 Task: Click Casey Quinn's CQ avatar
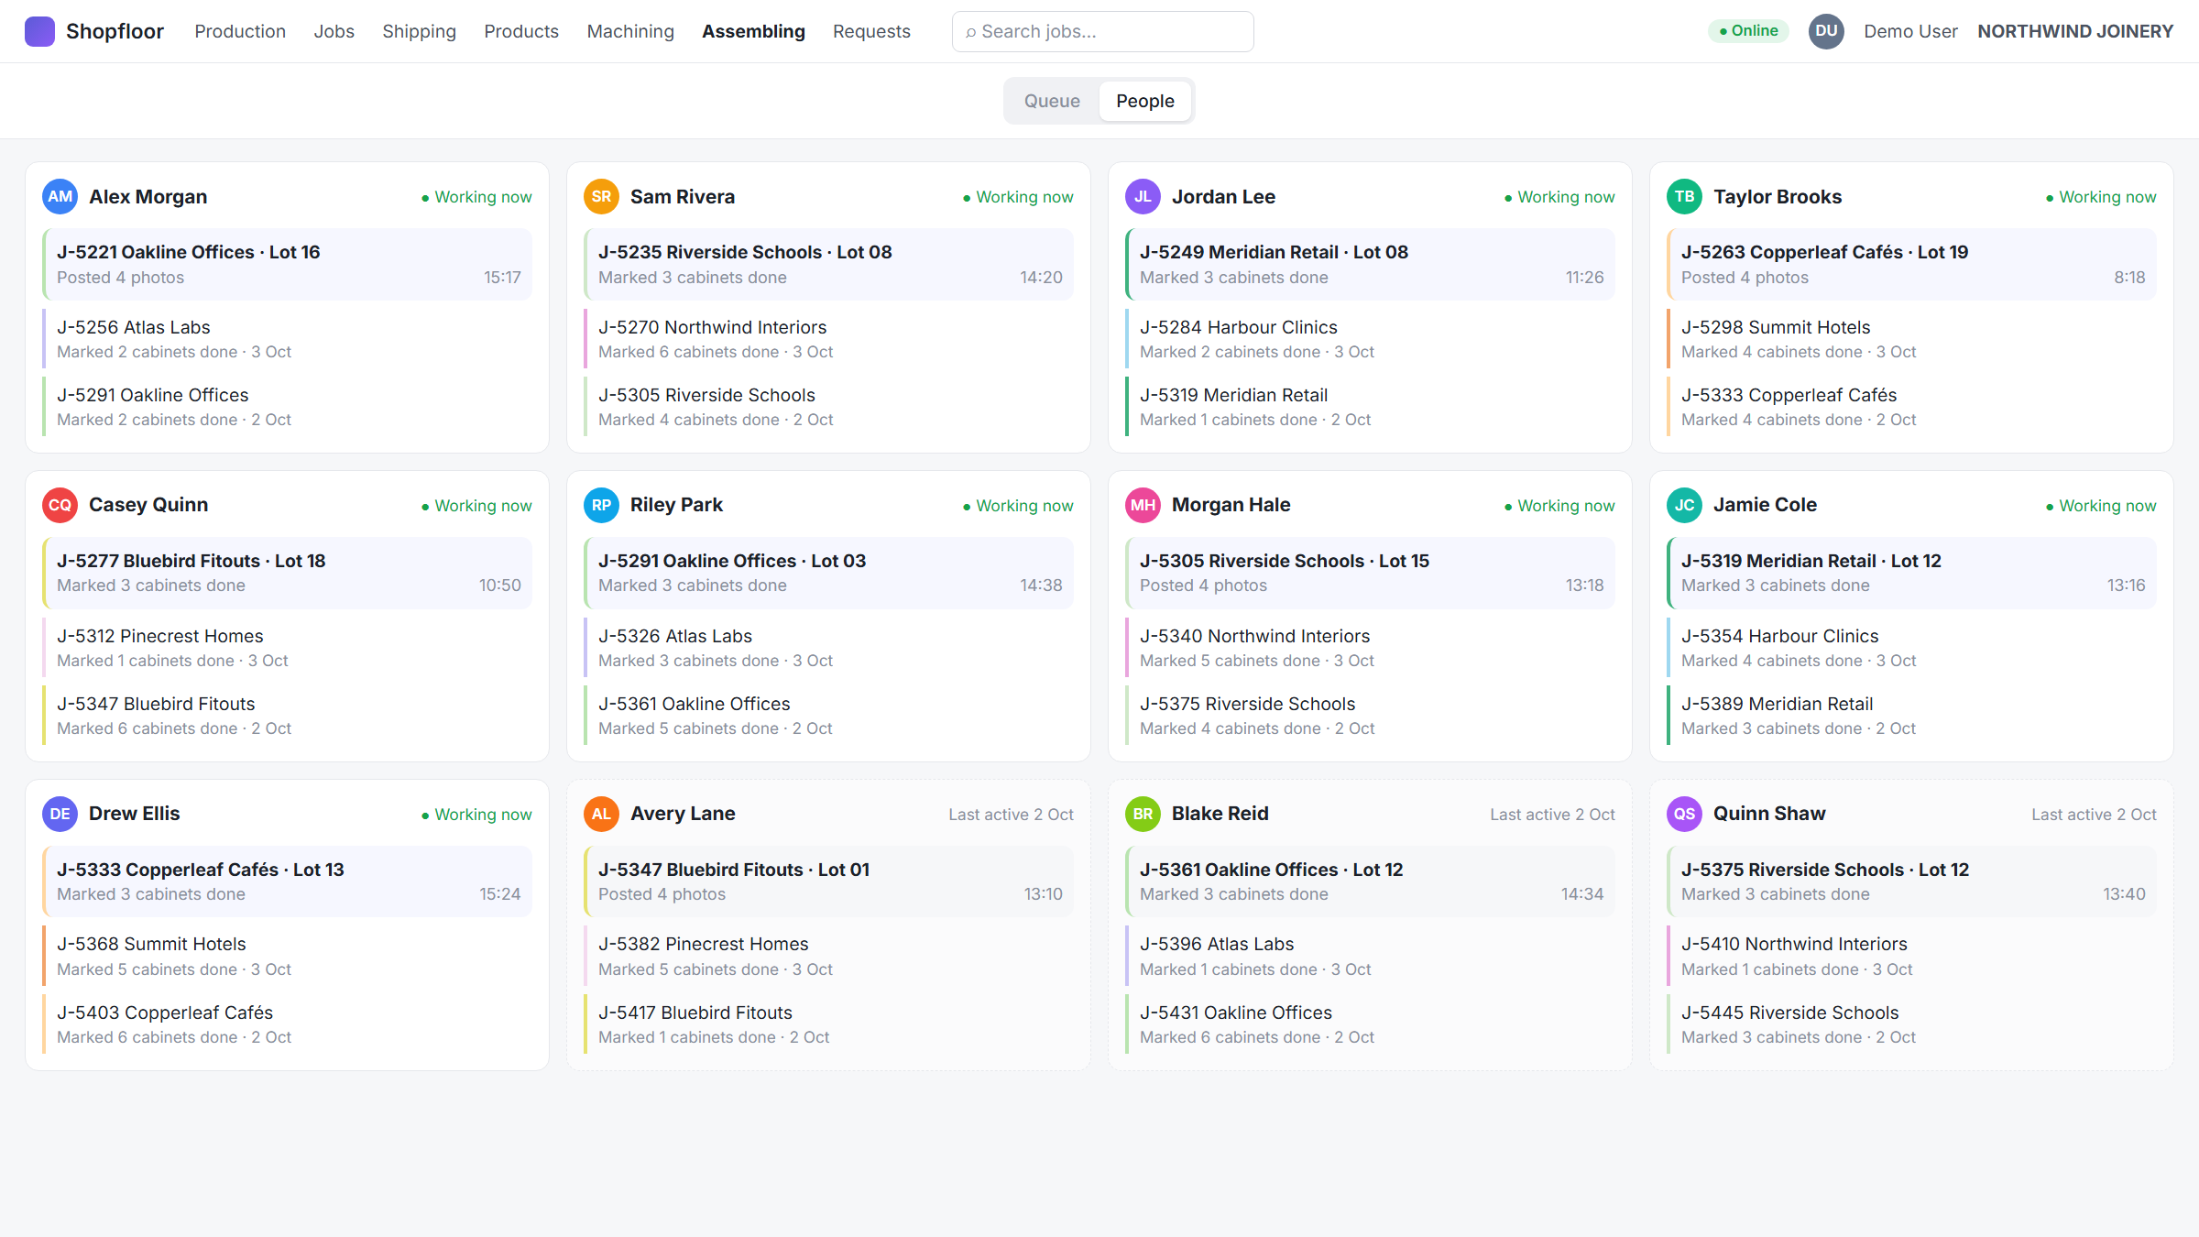(x=60, y=505)
